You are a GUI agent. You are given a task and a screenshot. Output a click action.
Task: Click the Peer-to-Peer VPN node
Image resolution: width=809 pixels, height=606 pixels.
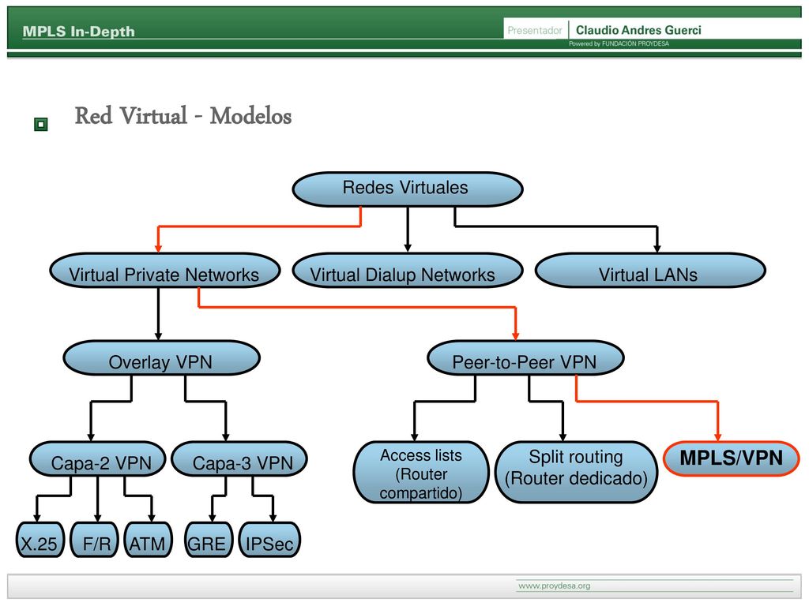525,358
